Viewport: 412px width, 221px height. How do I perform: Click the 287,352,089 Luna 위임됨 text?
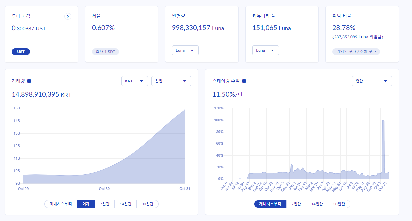tap(358, 37)
